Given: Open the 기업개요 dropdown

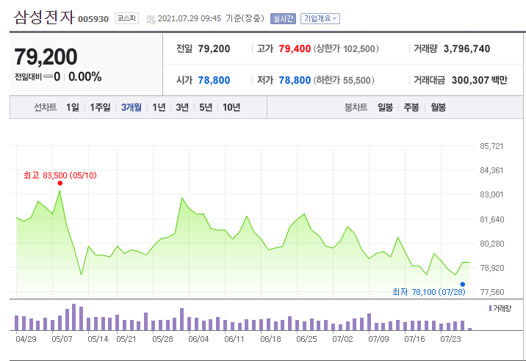Looking at the screenshot, I should pyautogui.click(x=320, y=18).
